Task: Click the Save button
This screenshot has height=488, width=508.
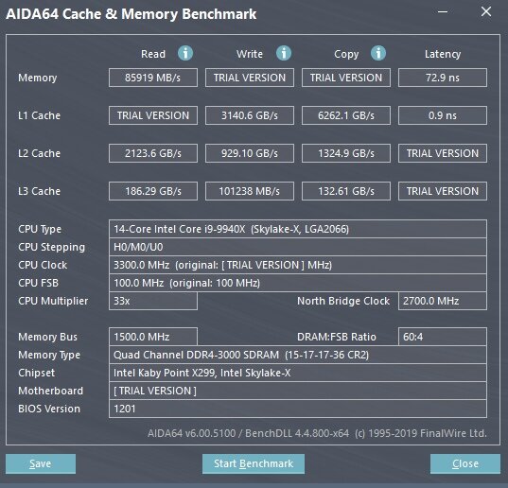Action: (41, 463)
